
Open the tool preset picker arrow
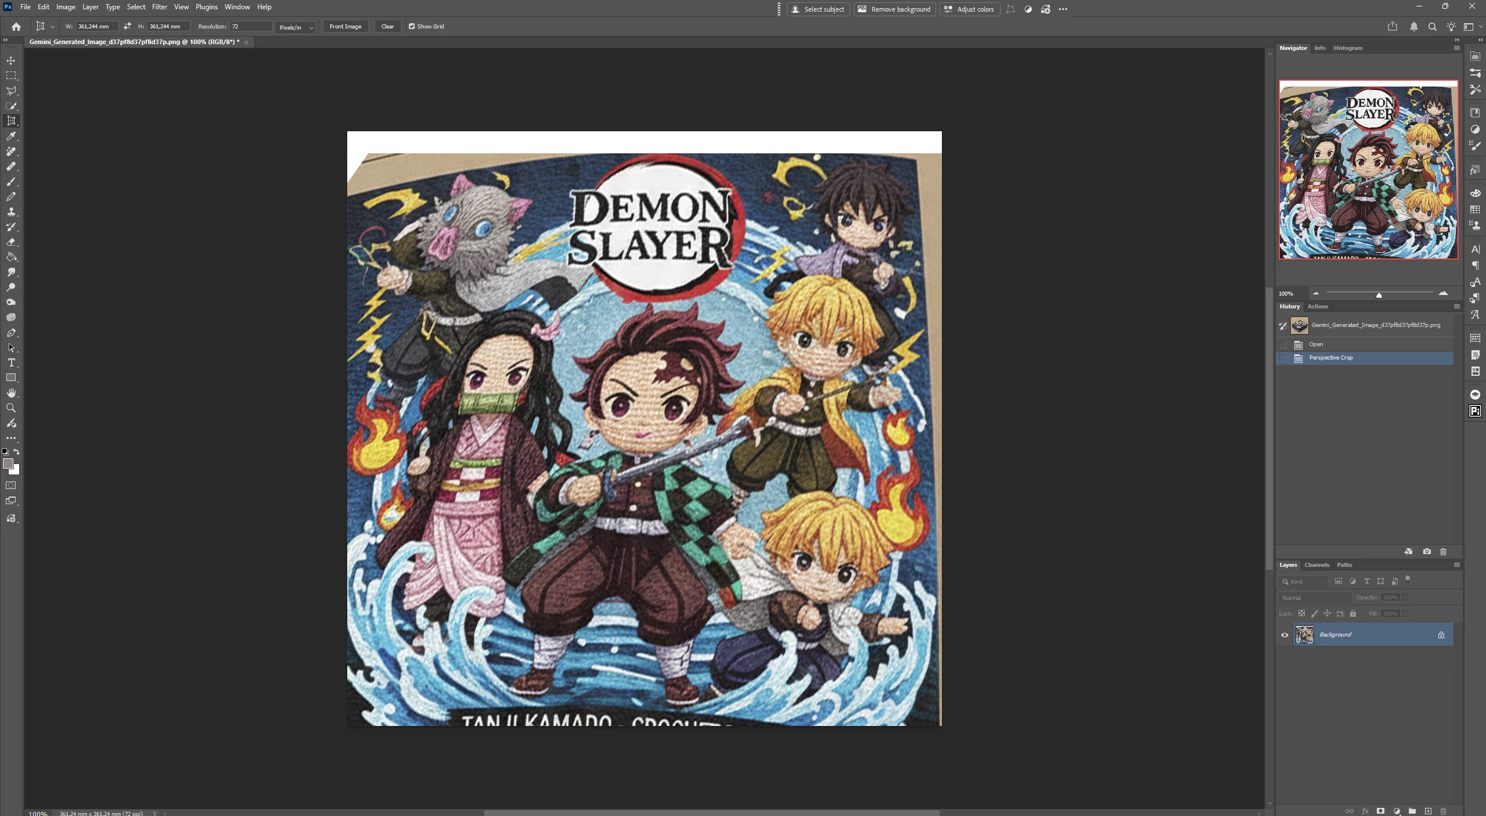52,27
